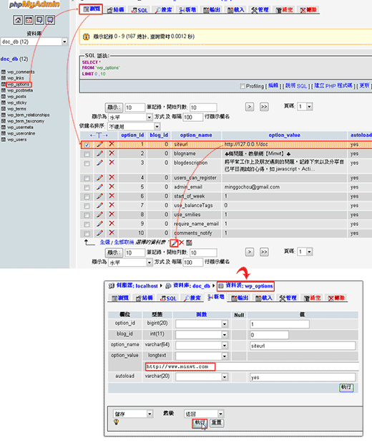Edit the admin_email row via pencil
The height and width of the screenshot is (441, 372).
pyautogui.click(x=99, y=187)
